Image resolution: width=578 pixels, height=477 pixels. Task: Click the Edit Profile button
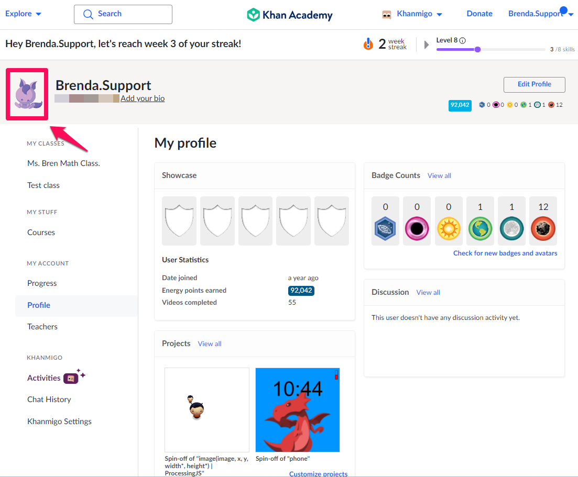534,84
